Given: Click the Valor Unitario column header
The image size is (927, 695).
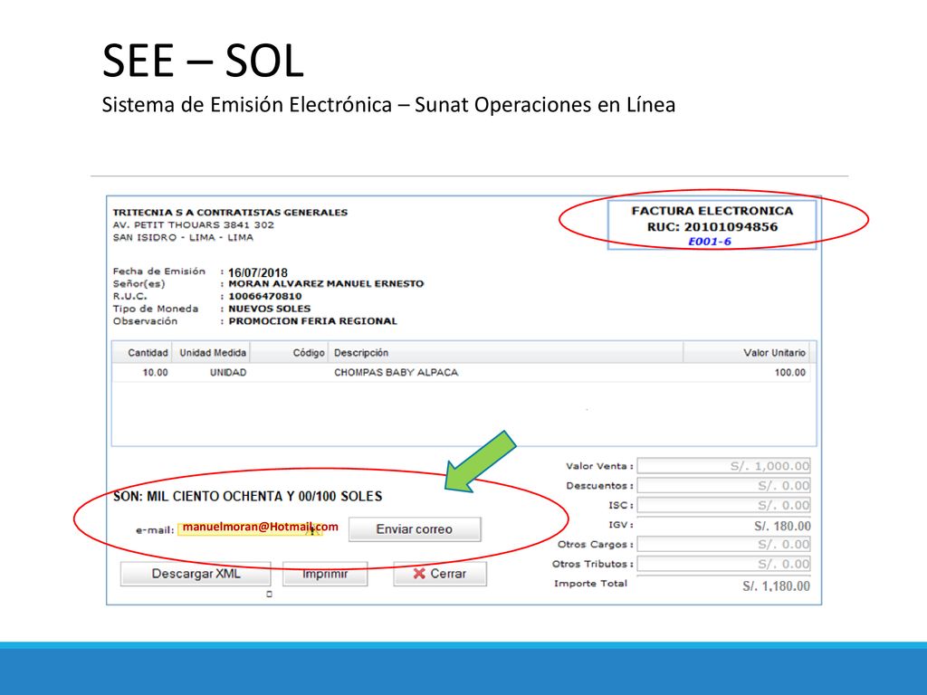Looking at the screenshot, I should 747,352.
